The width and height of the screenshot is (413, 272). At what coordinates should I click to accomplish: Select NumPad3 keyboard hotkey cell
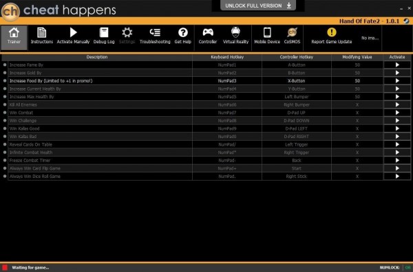[227, 80]
